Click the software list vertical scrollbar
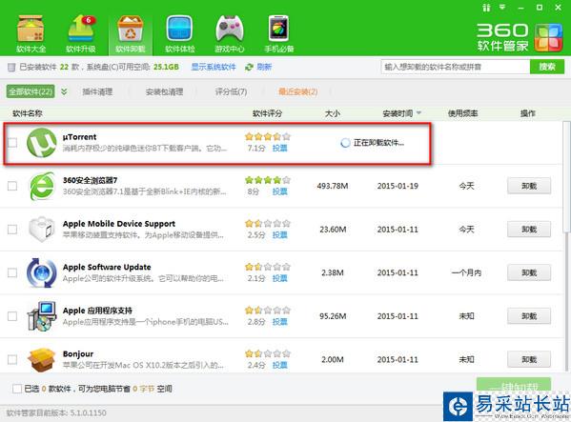This screenshot has height=422, width=571. click(566, 177)
